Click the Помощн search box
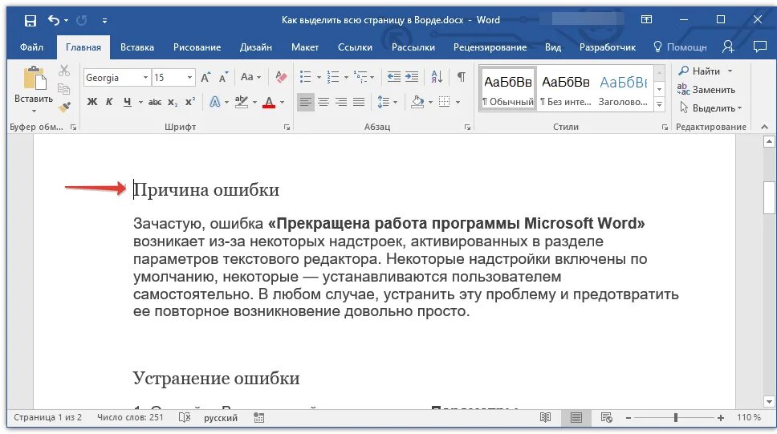777x434 pixels. [x=681, y=47]
